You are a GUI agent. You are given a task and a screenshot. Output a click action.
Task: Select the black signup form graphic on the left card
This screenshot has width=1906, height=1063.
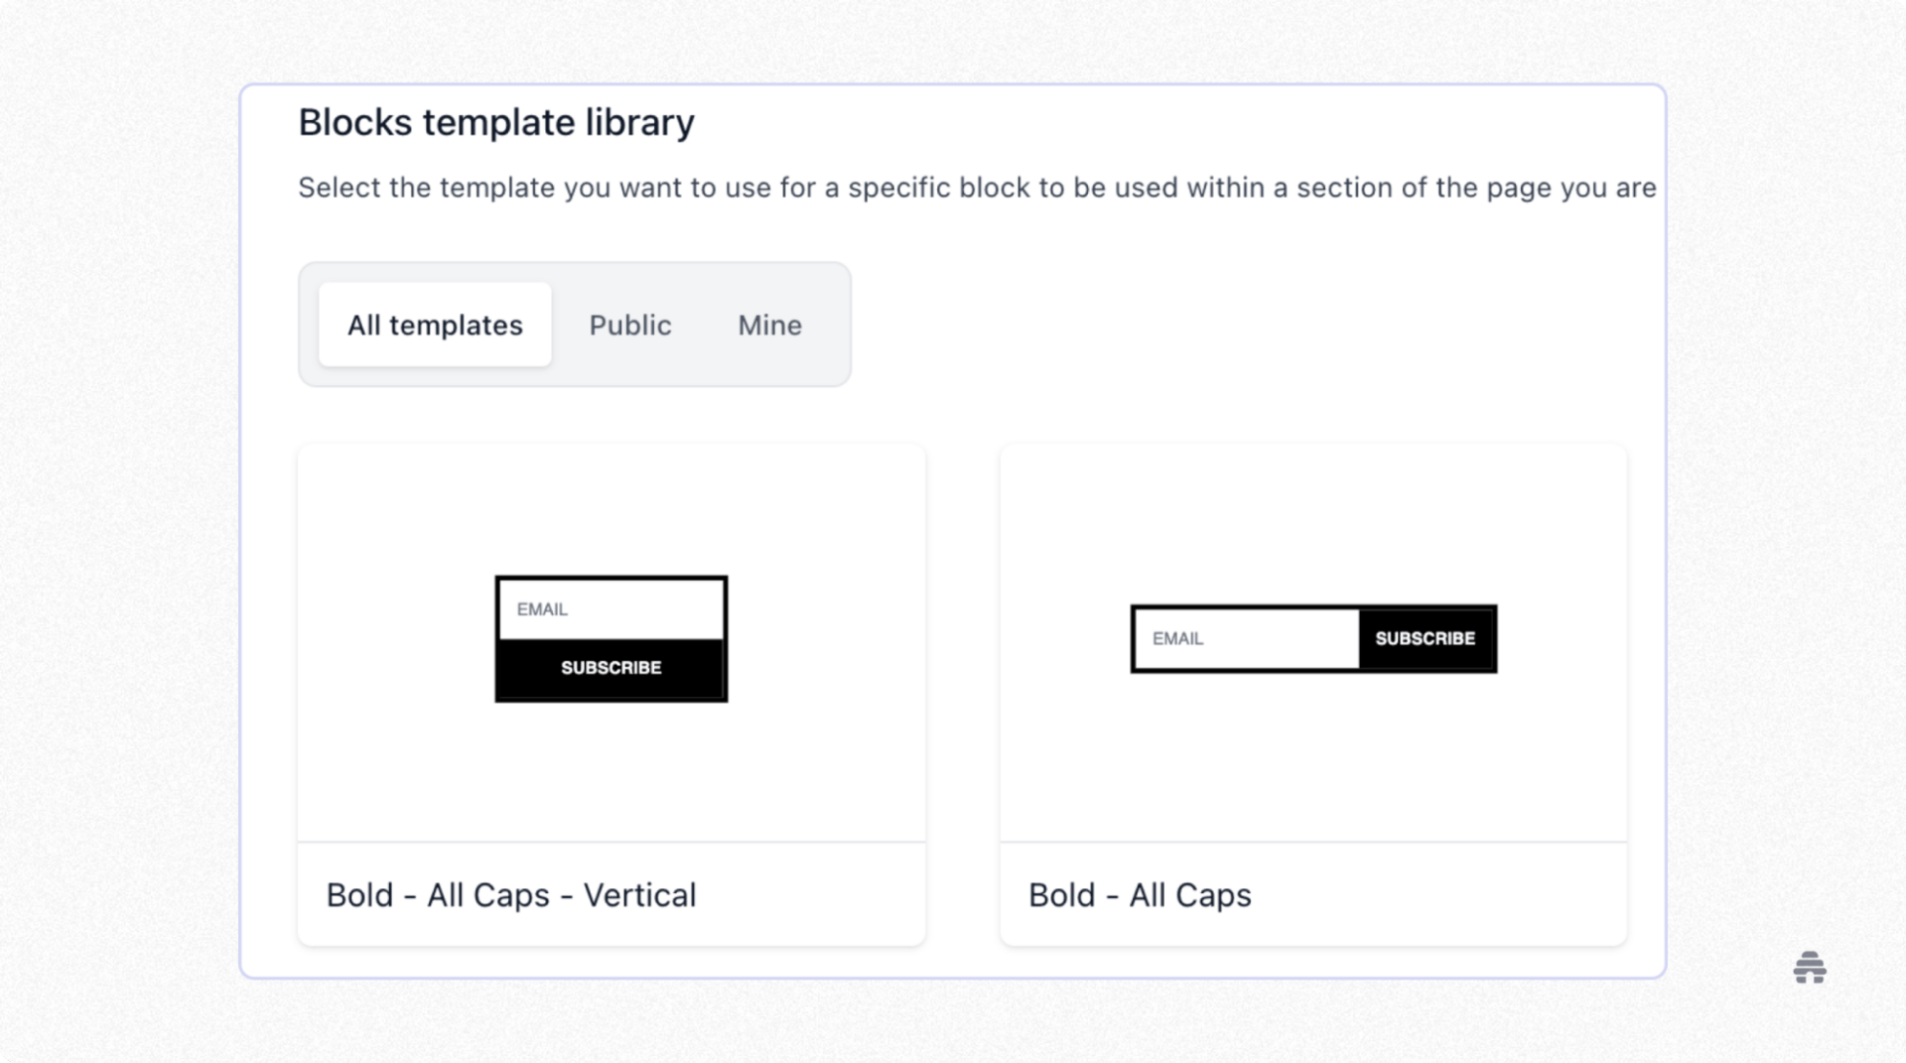[611, 638]
